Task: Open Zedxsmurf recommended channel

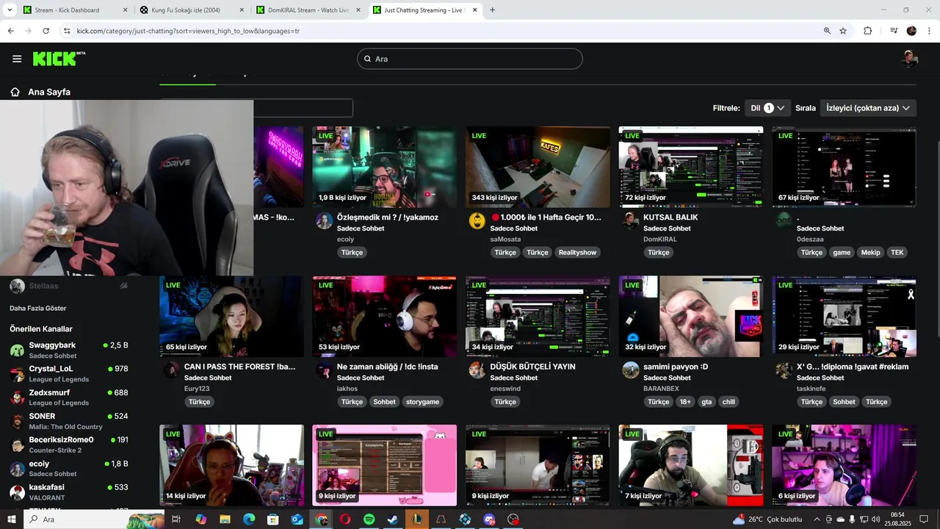Action: click(x=70, y=397)
